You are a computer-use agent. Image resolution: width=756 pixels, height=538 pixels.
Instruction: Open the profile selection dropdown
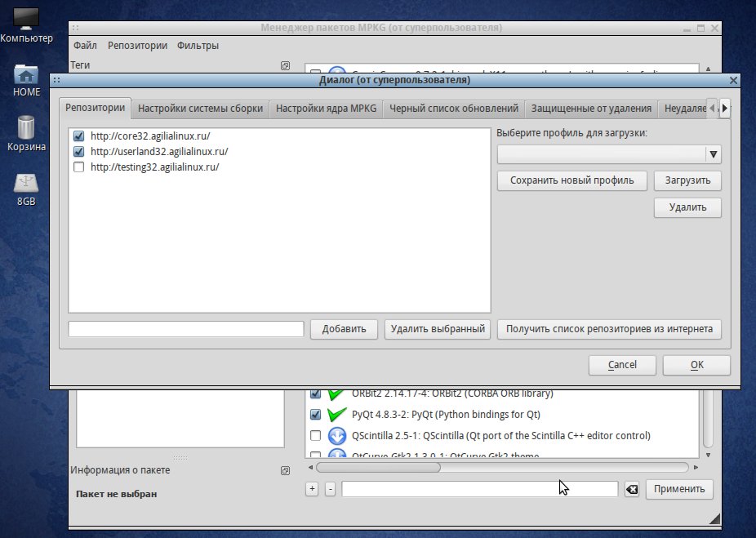coord(609,154)
